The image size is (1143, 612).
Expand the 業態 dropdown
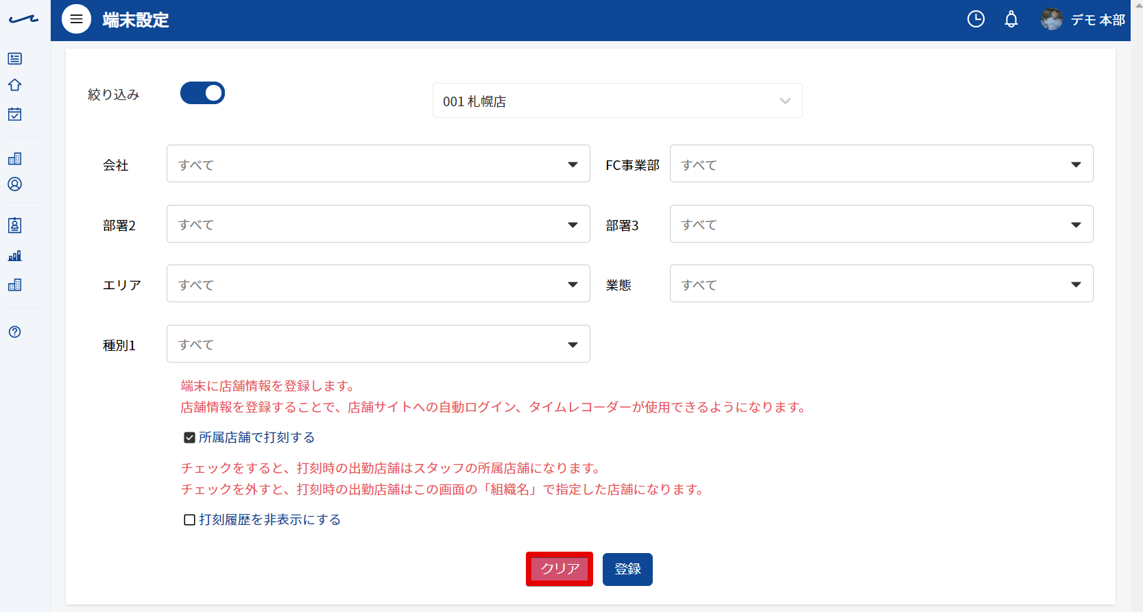pyautogui.click(x=881, y=284)
